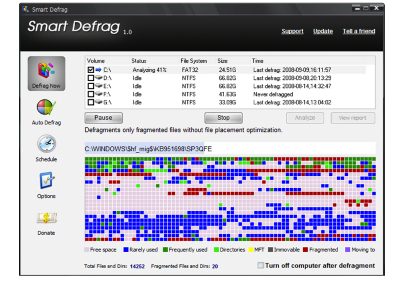This screenshot has width=393, height=281.
Task: Uncheck the C:\ volume checkbox
Action: pyautogui.click(x=91, y=70)
